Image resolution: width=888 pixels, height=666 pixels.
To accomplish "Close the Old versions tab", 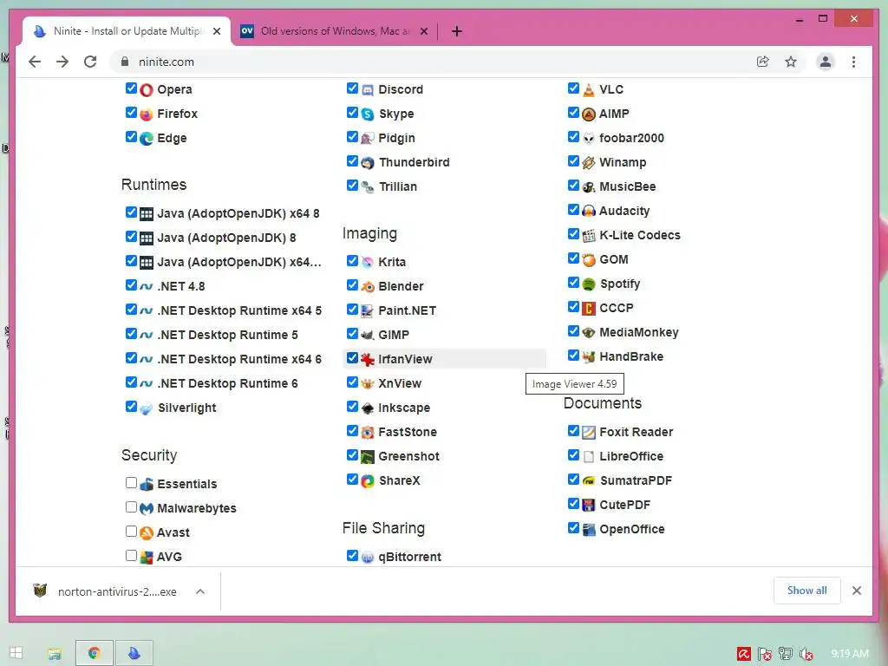I will point(423,31).
